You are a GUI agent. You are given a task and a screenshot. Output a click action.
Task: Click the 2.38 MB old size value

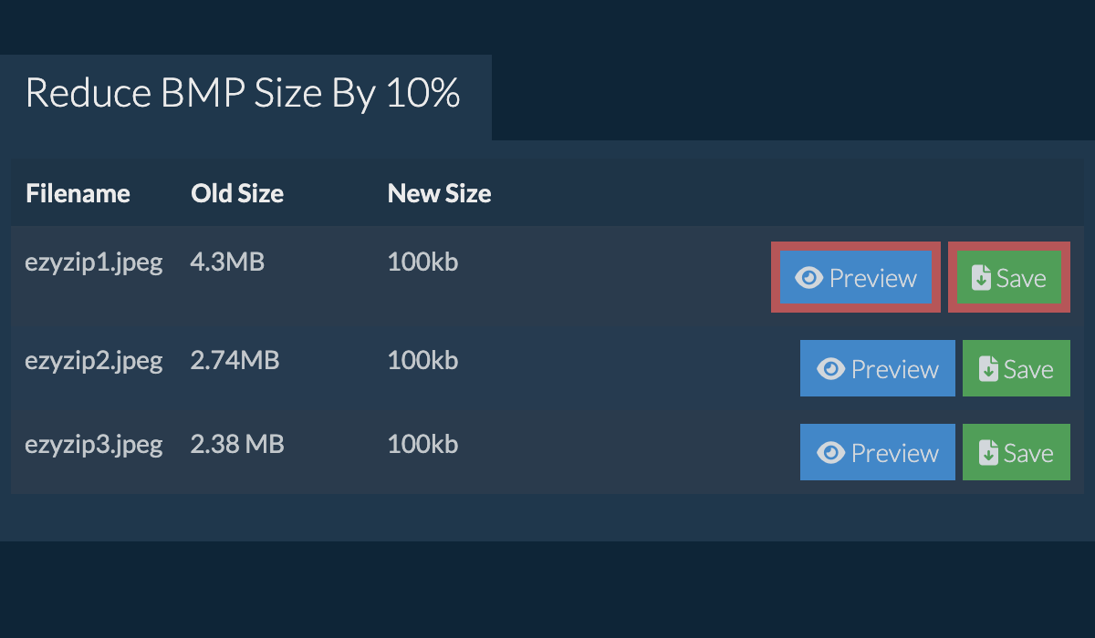(237, 445)
